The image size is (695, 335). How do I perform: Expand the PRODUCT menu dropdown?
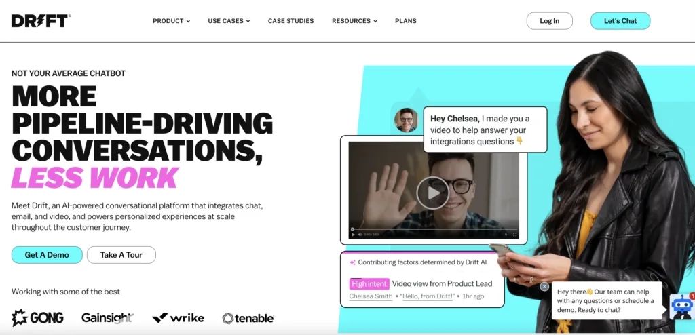172,21
